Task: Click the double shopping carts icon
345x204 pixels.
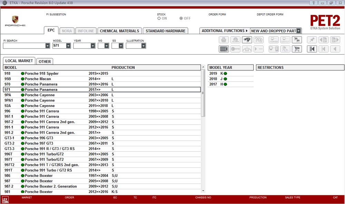Action: [x=297, y=40]
